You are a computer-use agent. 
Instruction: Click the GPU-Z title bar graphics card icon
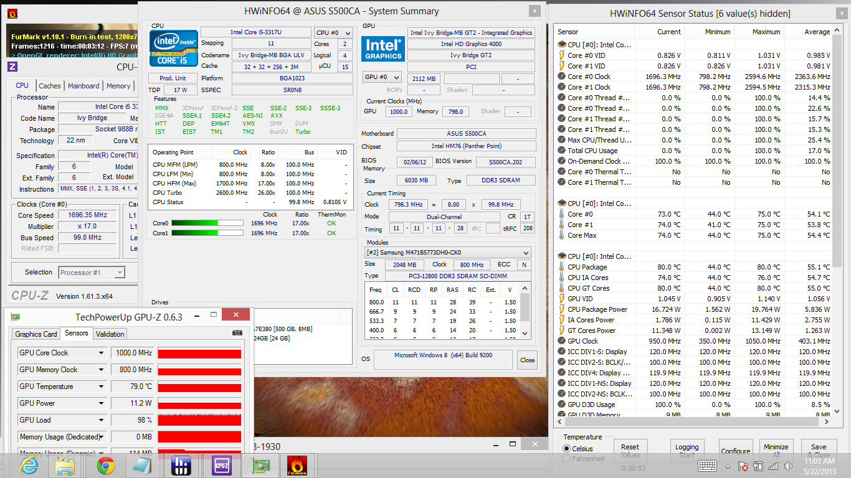point(16,317)
